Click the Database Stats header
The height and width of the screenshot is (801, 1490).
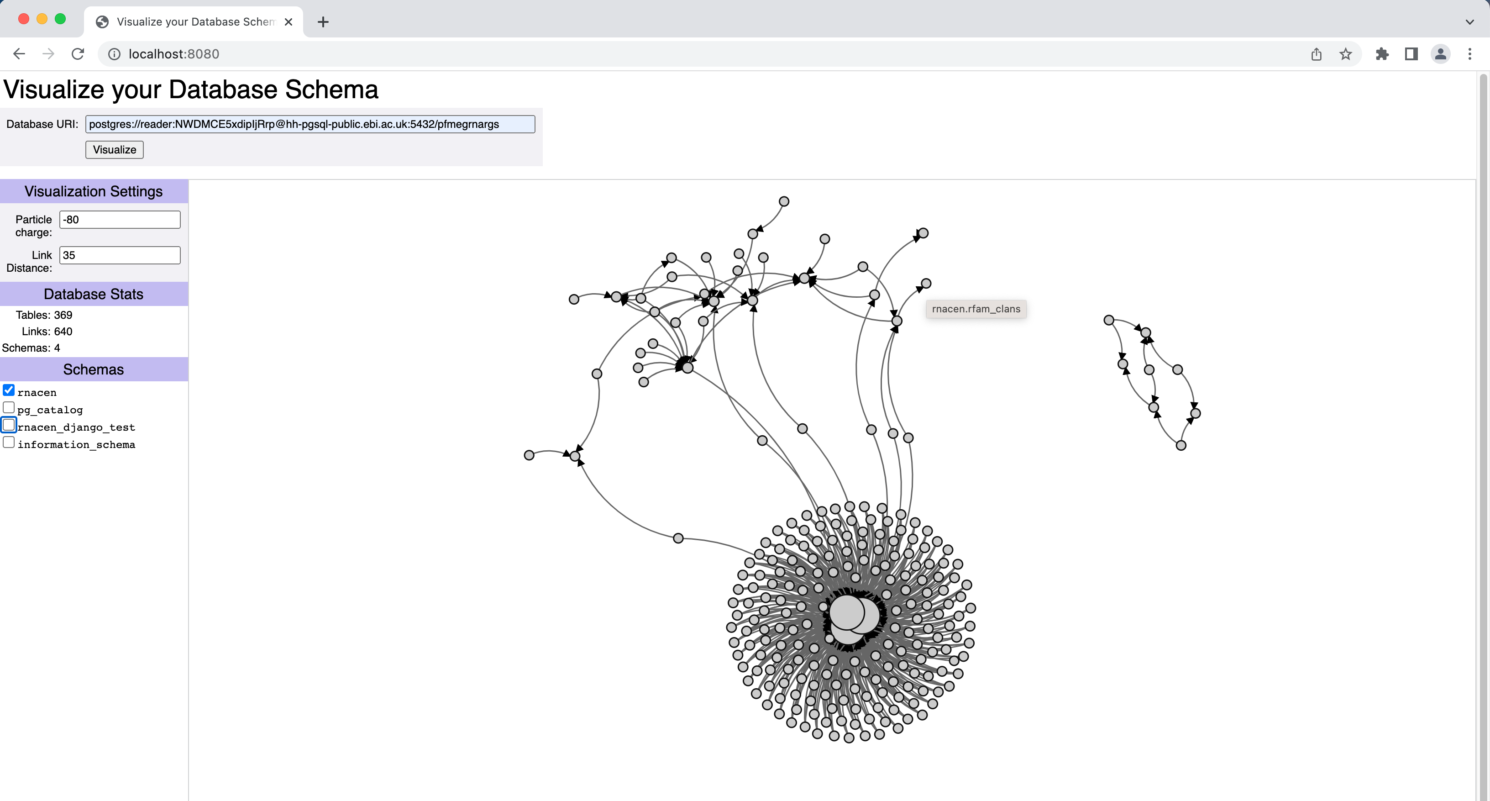point(94,294)
